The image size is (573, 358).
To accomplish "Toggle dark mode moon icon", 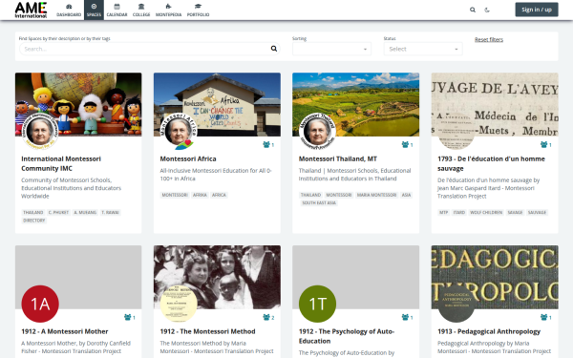I will 487,10.
